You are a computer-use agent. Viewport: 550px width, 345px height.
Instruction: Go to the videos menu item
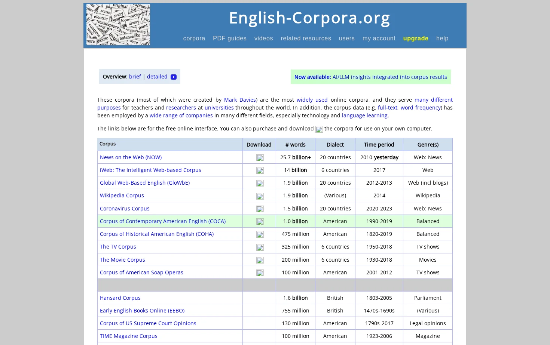click(264, 38)
